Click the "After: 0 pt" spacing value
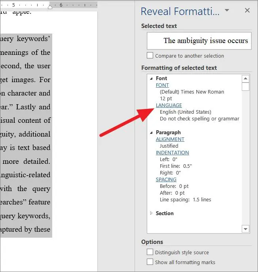This screenshot has width=258, height=272. coord(172,193)
